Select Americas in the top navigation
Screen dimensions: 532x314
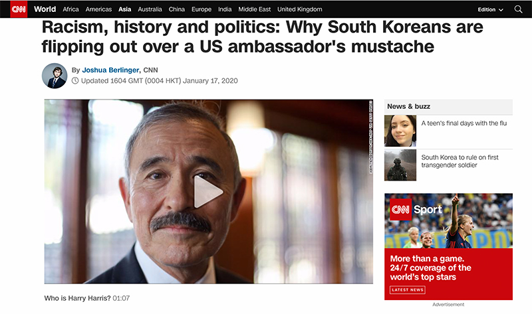(98, 9)
